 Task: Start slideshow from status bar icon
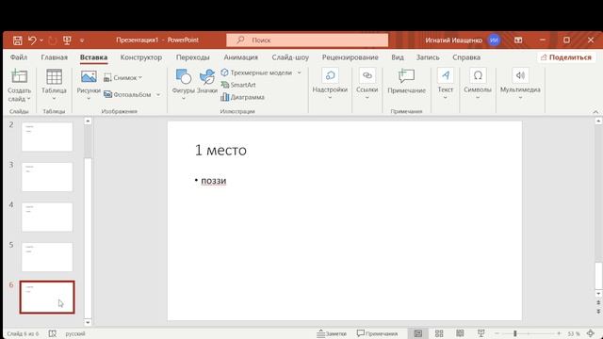point(481,333)
